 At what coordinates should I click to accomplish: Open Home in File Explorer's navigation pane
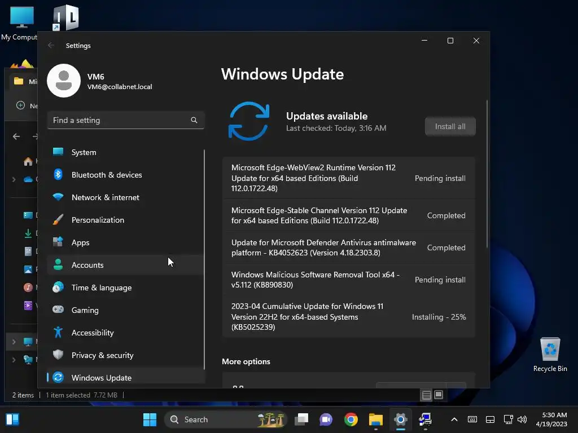point(28,161)
